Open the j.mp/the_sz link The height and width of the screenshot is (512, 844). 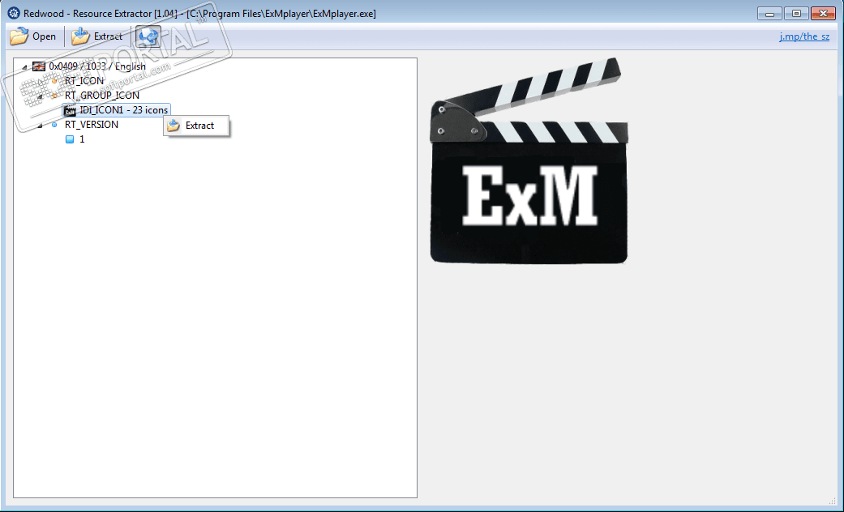804,36
